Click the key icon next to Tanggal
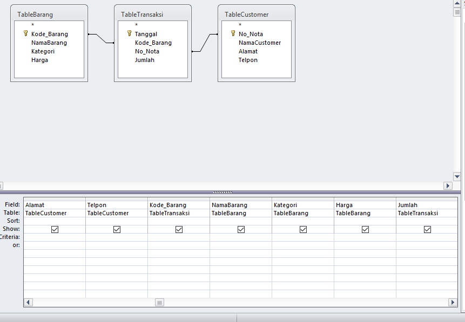Screen dimensions: 465x322 coord(129,33)
